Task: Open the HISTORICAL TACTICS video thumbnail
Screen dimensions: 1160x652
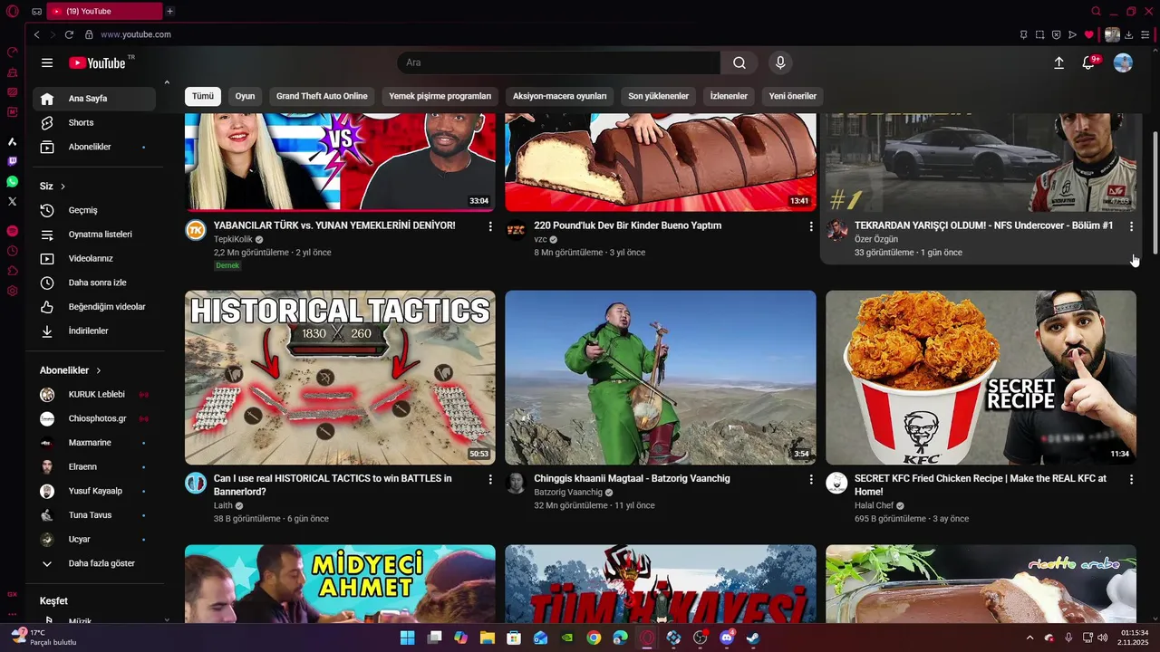Action: click(x=340, y=378)
